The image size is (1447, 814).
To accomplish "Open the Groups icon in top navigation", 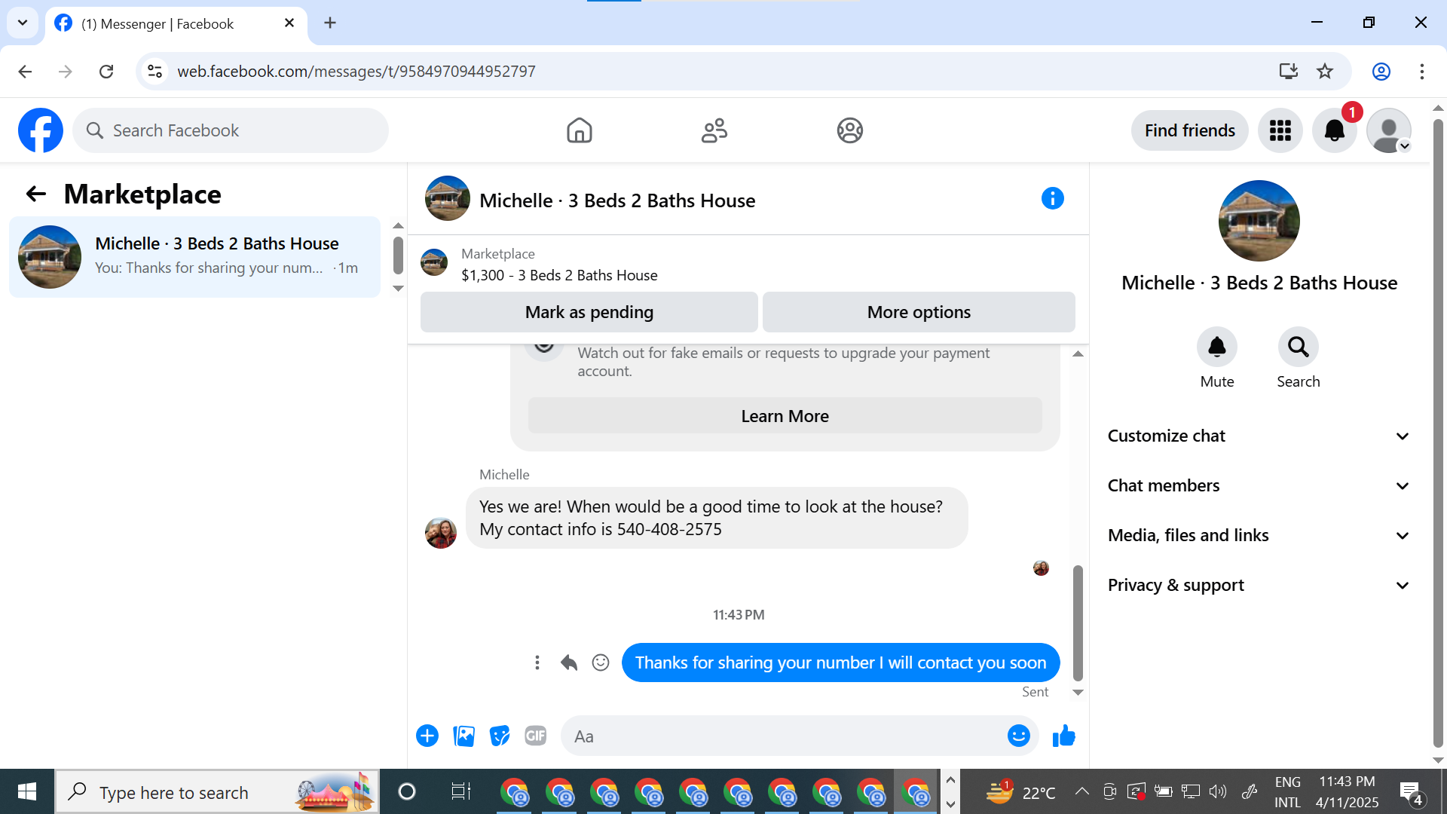I will coord(849,130).
